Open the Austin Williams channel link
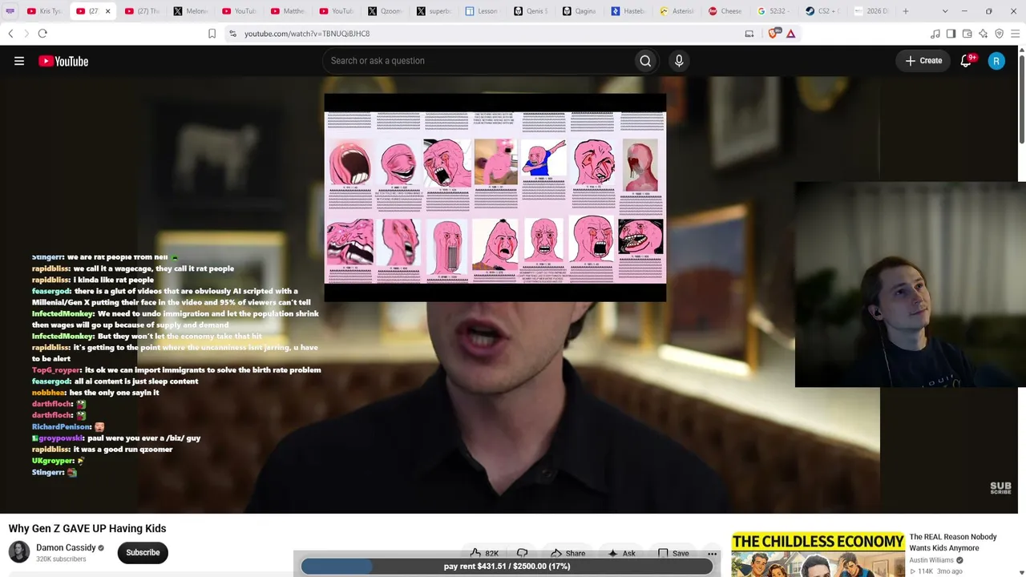The height and width of the screenshot is (577, 1026). pos(931,560)
